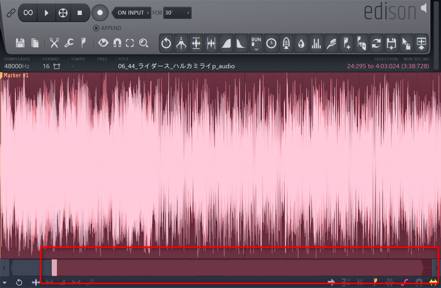Open the time stretch clock tool

point(271,43)
